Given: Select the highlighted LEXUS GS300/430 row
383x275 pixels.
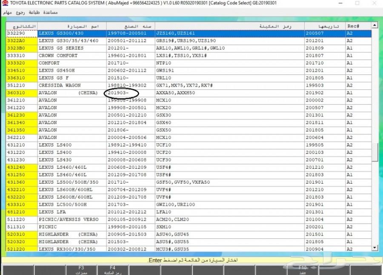Looking at the screenshot, I should click(189, 33).
